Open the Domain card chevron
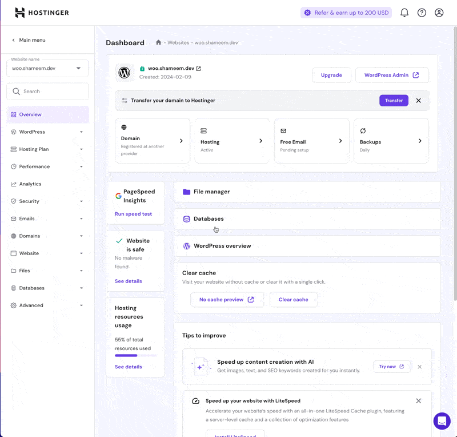 [181, 141]
